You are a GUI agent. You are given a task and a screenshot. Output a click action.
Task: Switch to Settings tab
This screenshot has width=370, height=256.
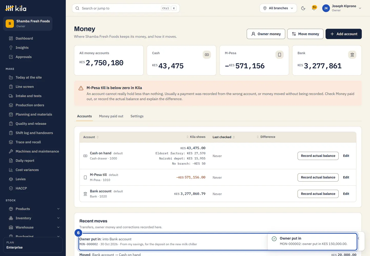click(137, 116)
